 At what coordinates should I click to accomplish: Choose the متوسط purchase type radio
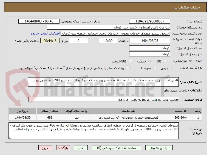[x=155, y=68]
